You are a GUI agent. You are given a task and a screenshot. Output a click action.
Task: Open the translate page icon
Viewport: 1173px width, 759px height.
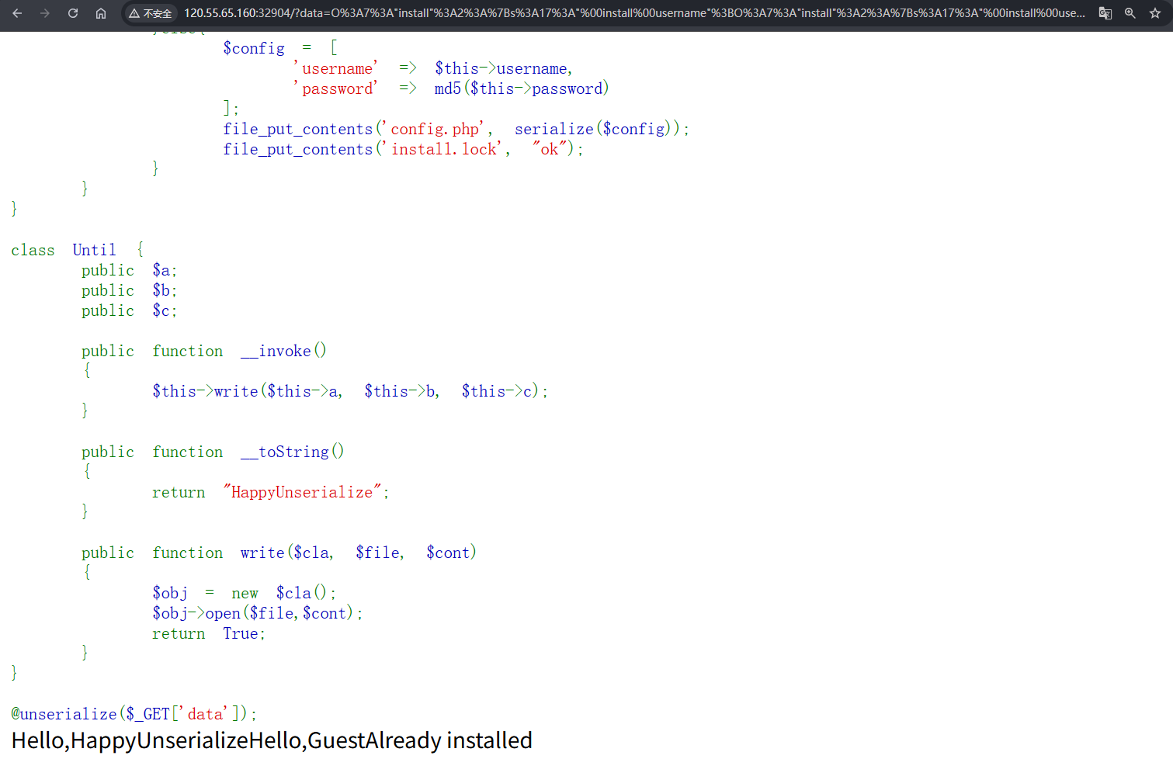(1105, 13)
